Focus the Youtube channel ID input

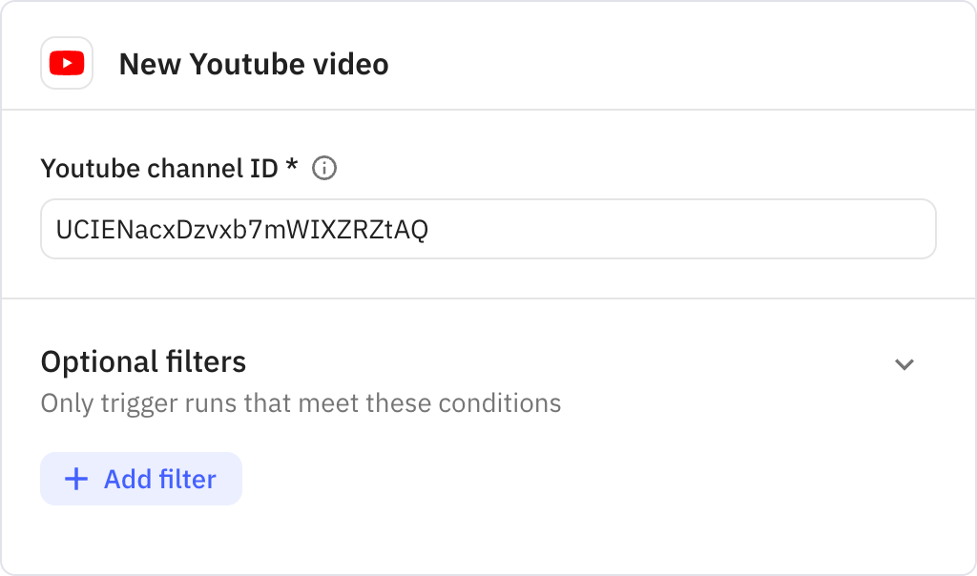488,229
